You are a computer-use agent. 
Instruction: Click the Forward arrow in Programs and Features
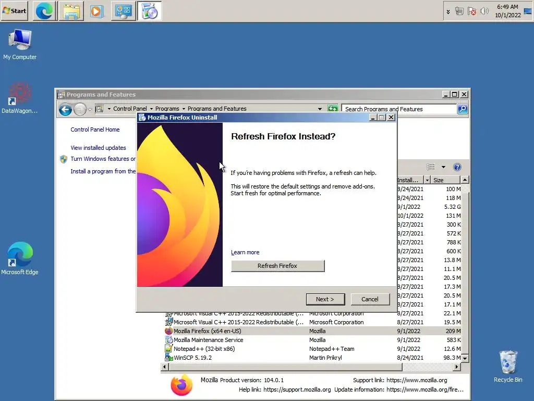(80, 110)
